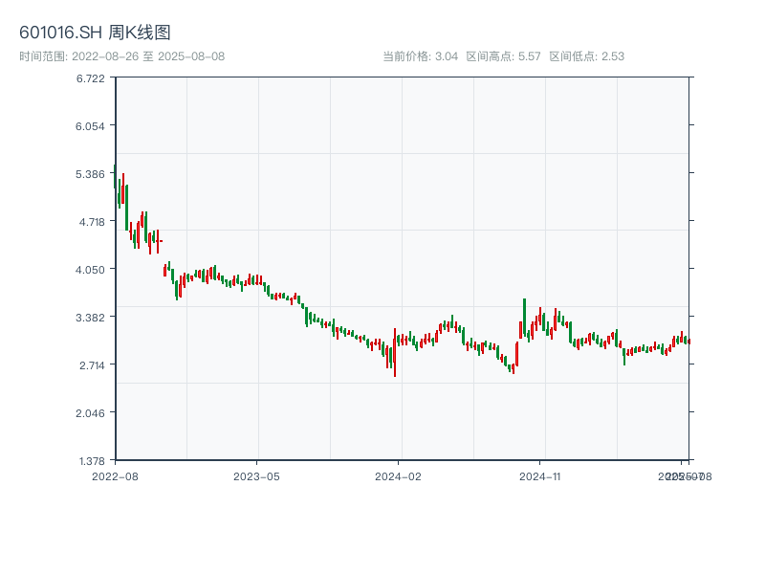Click the current price 3.04 label
Screen dimensions: 765x574
click(x=421, y=56)
